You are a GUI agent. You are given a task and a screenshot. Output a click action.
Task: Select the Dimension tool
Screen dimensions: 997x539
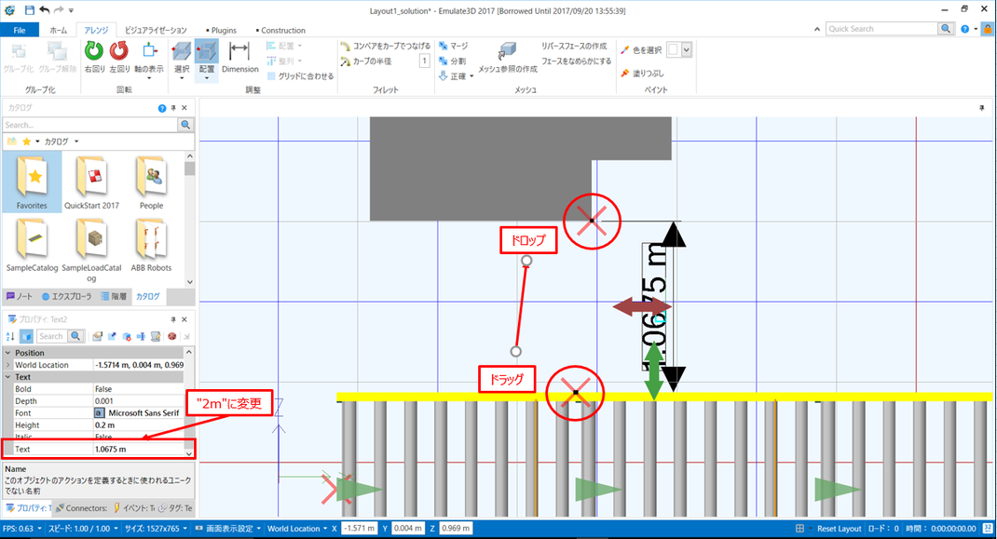(239, 57)
